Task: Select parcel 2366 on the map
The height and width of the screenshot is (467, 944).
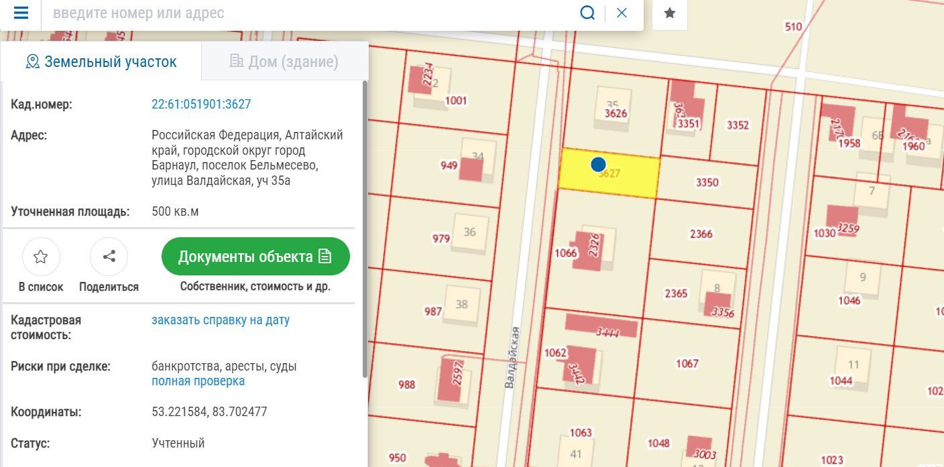Action: pos(701,234)
